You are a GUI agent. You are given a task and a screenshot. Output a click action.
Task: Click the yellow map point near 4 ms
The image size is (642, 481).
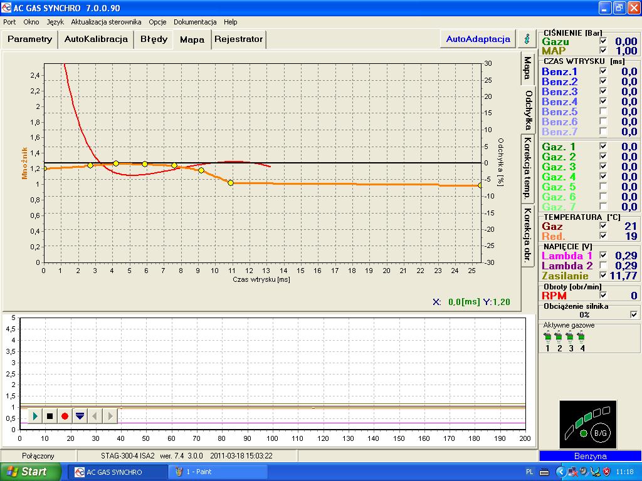(x=116, y=163)
